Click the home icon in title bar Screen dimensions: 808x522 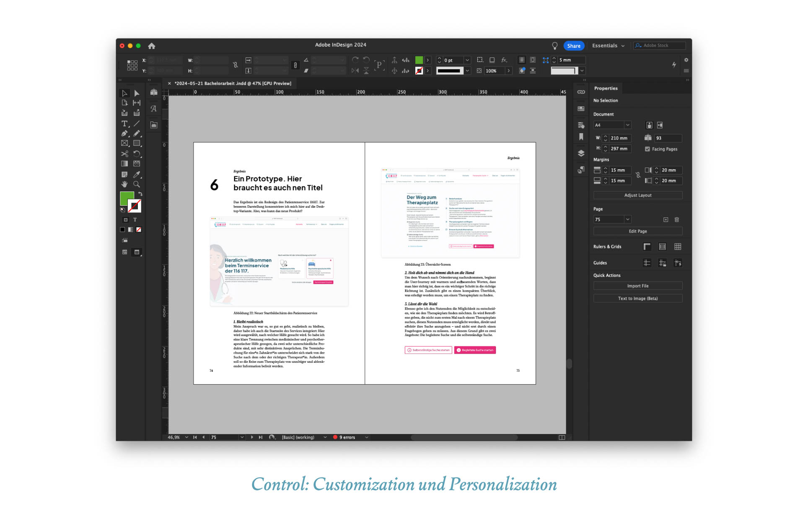pos(152,46)
